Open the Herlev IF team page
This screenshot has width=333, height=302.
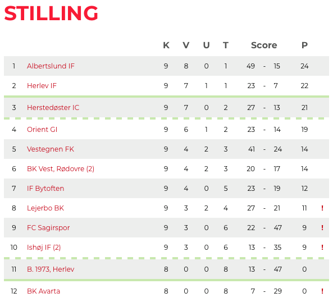[x=42, y=85]
